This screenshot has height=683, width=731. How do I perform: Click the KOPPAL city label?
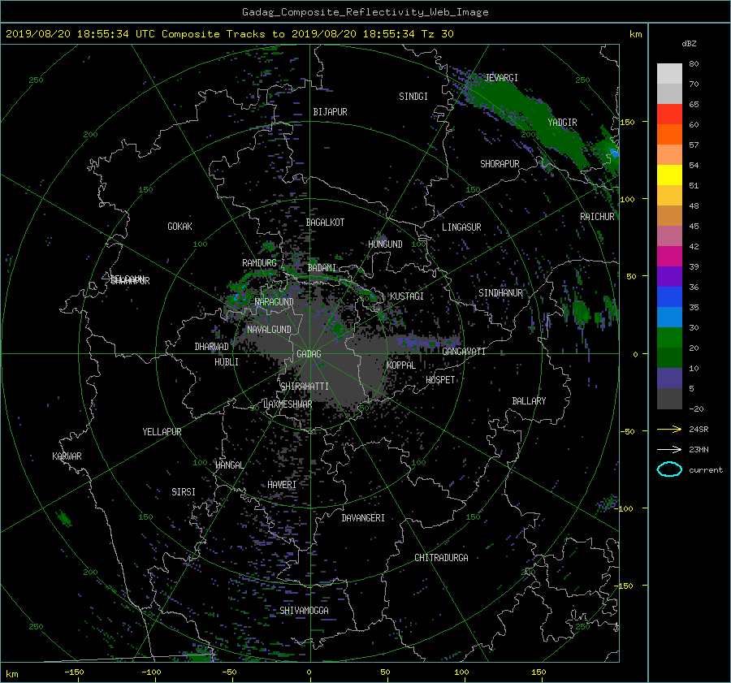click(x=401, y=365)
